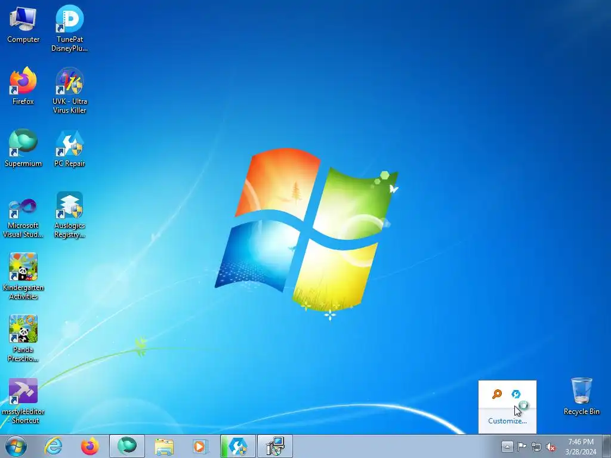Select Panda Preschool shortcut
The image size is (611, 458).
[23, 339]
